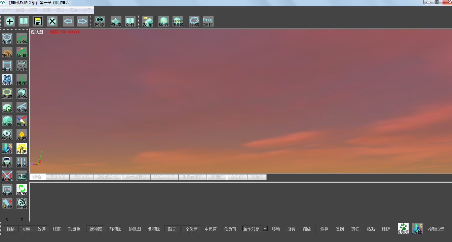Open the 聊天 chat panel button

(172, 229)
